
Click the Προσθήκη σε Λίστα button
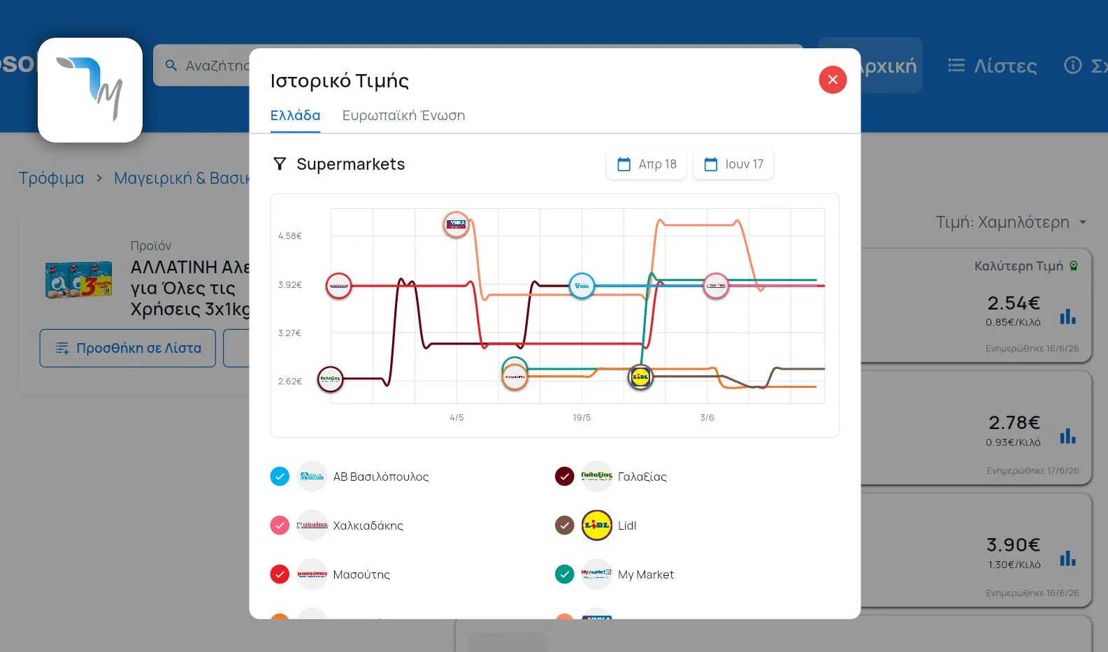128,348
